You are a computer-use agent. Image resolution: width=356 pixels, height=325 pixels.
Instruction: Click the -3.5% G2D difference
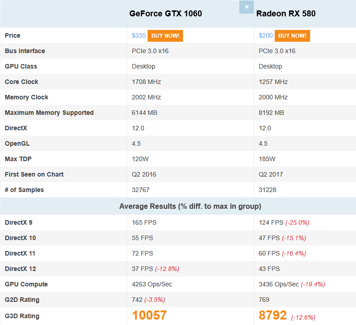click(x=154, y=300)
